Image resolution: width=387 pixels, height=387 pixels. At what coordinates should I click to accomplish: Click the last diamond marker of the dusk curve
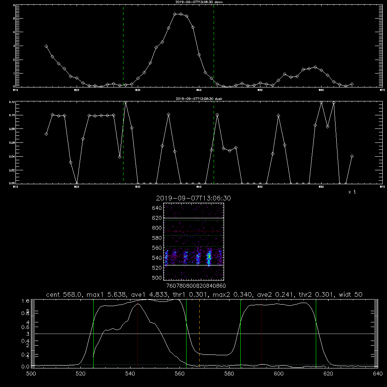click(x=352, y=156)
